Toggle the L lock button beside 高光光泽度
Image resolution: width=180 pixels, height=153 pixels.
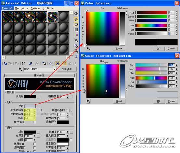pos(42,110)
